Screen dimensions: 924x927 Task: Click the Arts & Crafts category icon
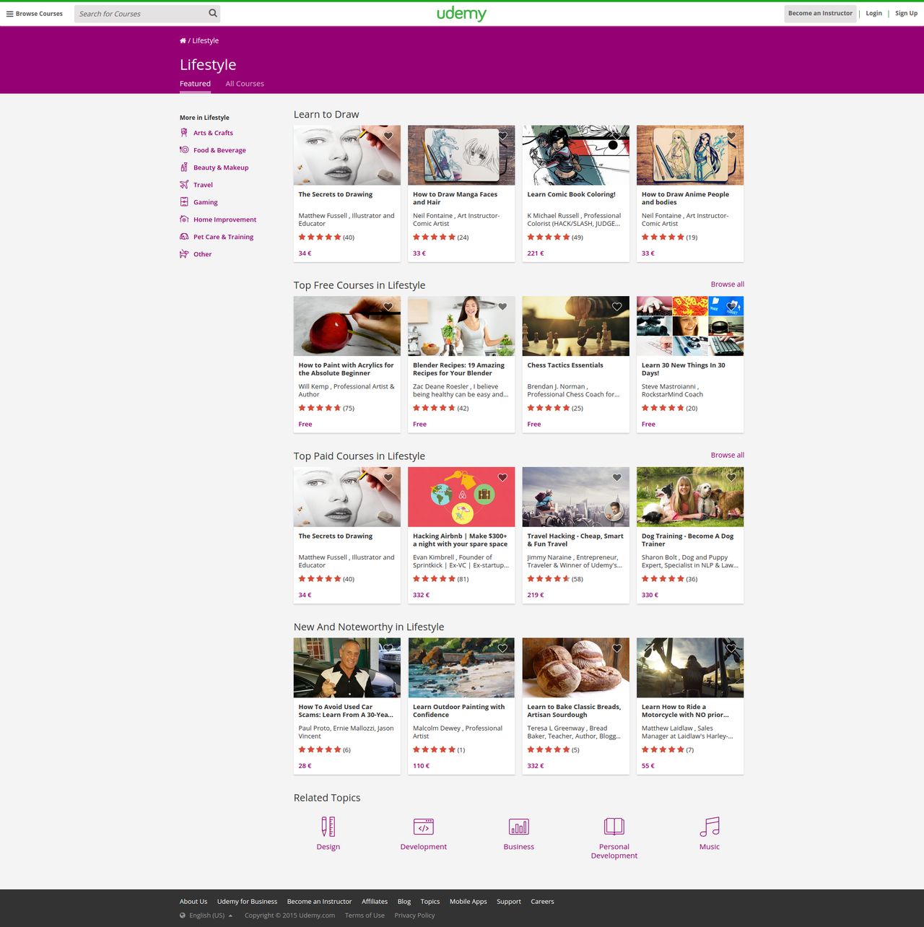tap(184, 133)
